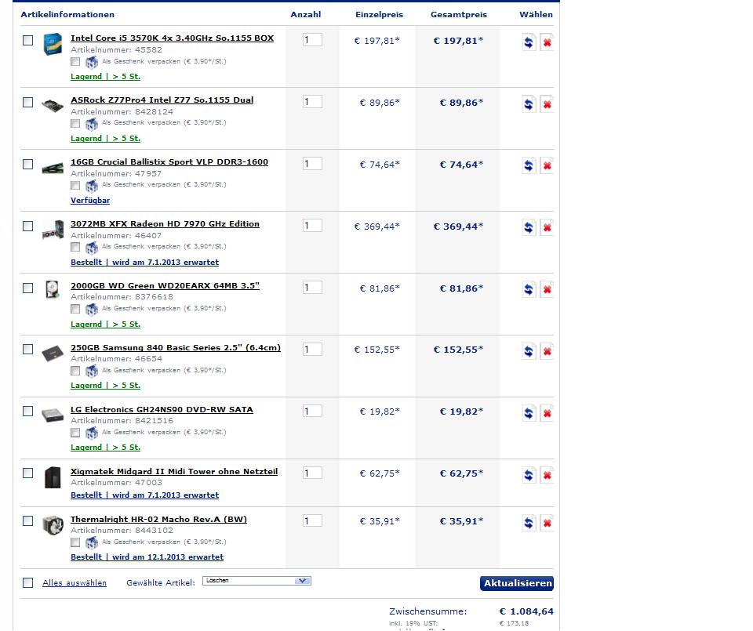Viewport: 753px width, 631px height.
Task: Click 'Alles auswählen' link
Action: (75, 582)
